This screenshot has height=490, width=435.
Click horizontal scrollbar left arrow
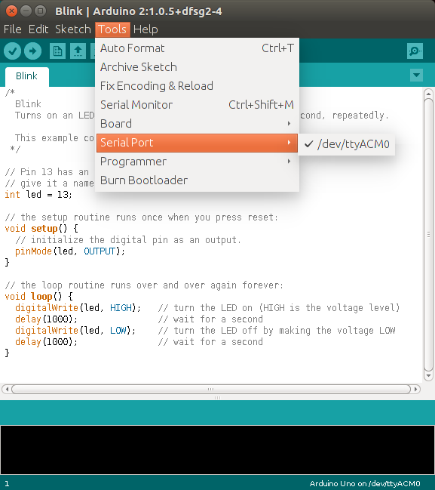tap(7, 389)
